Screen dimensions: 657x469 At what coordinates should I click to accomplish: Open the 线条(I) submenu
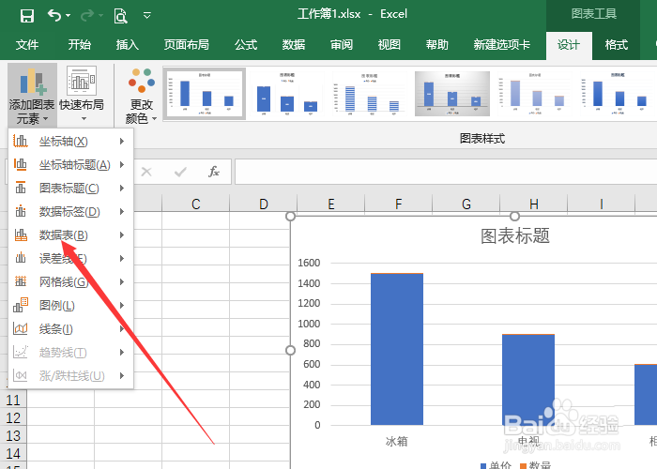[70, 329]
